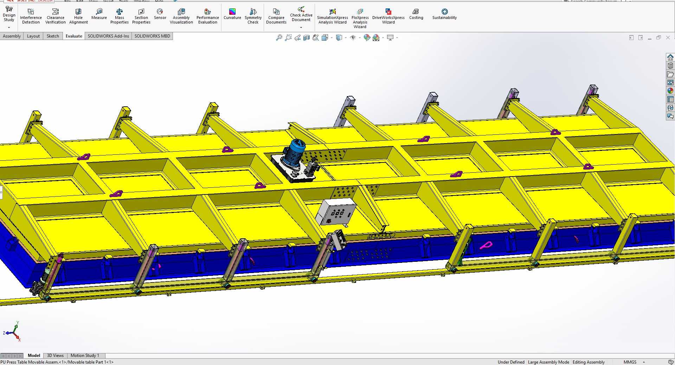Open SOLIDWORKS Forum task pane
Screen dimensions: 675x365
tap(670, 116)
